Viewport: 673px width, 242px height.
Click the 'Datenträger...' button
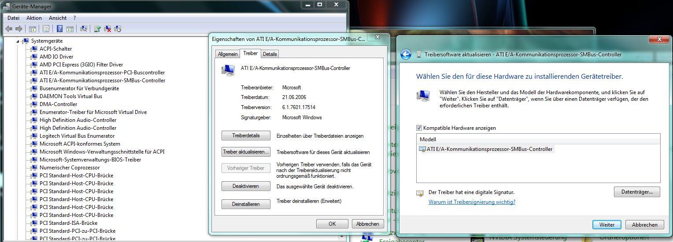click(x=637, y=192)
